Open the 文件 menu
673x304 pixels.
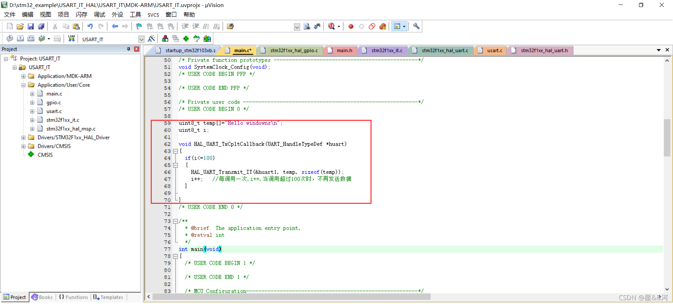9,14
